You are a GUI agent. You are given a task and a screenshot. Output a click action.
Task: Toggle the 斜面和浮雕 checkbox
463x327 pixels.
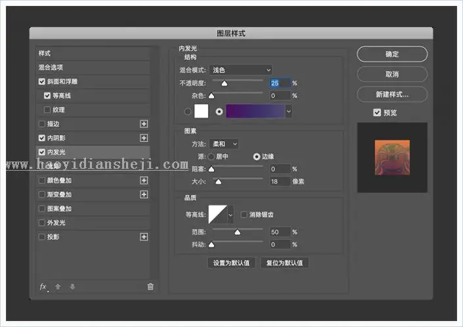click(x=42, y=81)
